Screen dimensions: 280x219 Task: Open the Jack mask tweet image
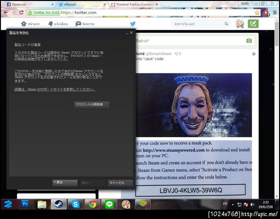coord(194,105)
